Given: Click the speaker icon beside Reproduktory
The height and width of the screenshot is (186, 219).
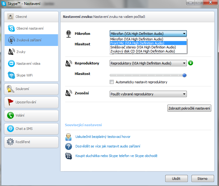Looking at the screenshot, I should (69, 63).
